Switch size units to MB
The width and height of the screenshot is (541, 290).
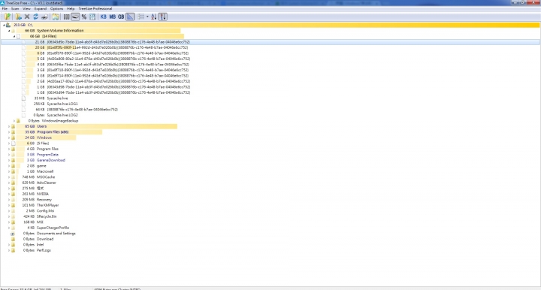tap(112, 17)
